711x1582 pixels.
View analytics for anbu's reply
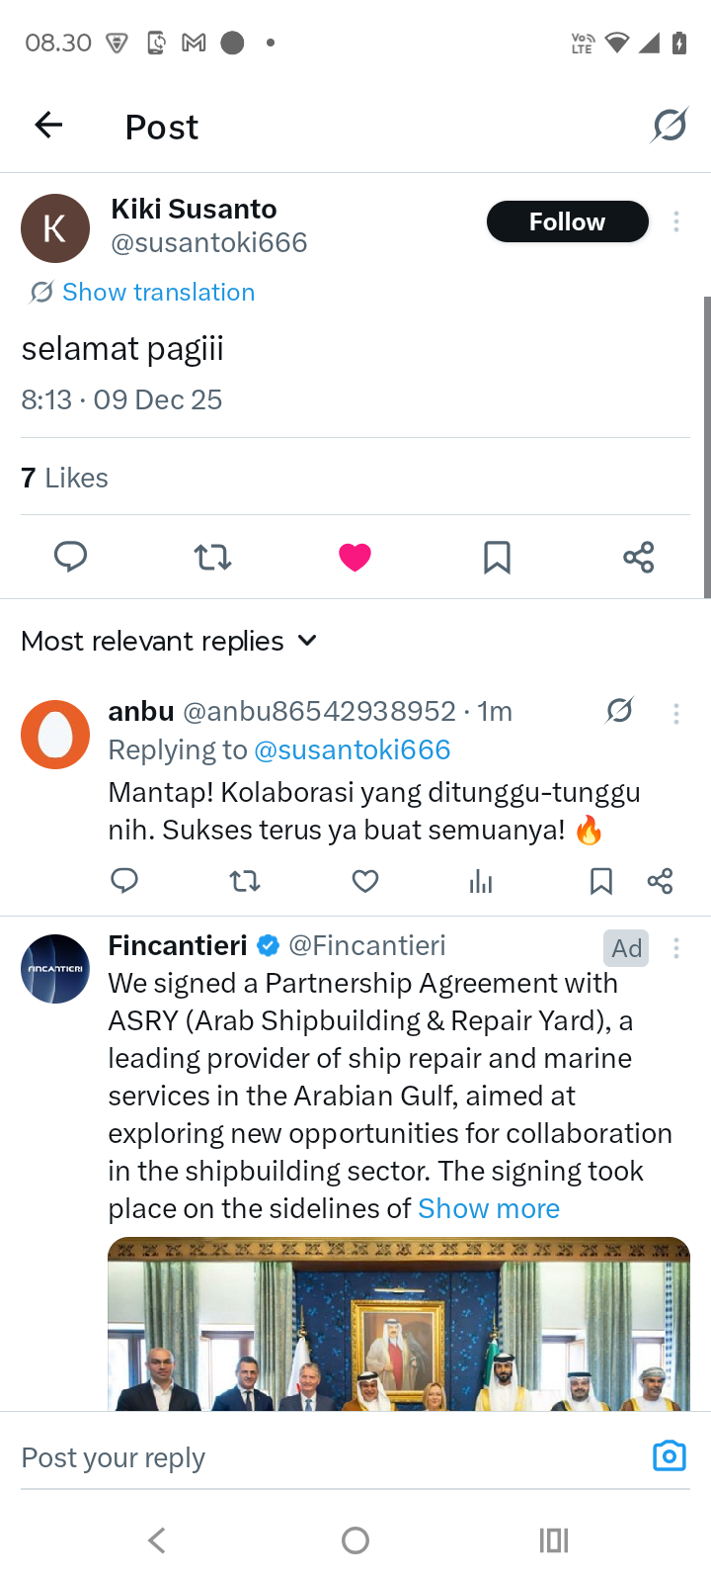[481, 881]
